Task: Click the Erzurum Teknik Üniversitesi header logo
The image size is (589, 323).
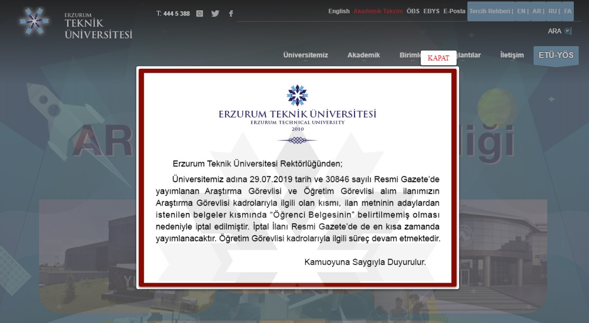Action: (x=76, y=23)
